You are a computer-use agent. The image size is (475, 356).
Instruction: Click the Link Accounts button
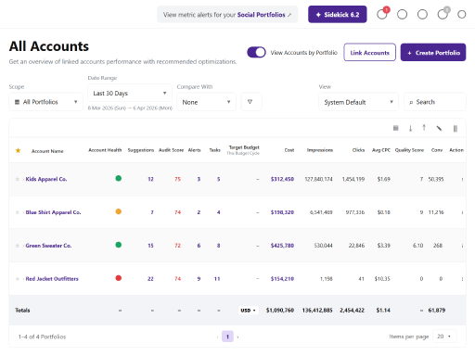point(369,52)
